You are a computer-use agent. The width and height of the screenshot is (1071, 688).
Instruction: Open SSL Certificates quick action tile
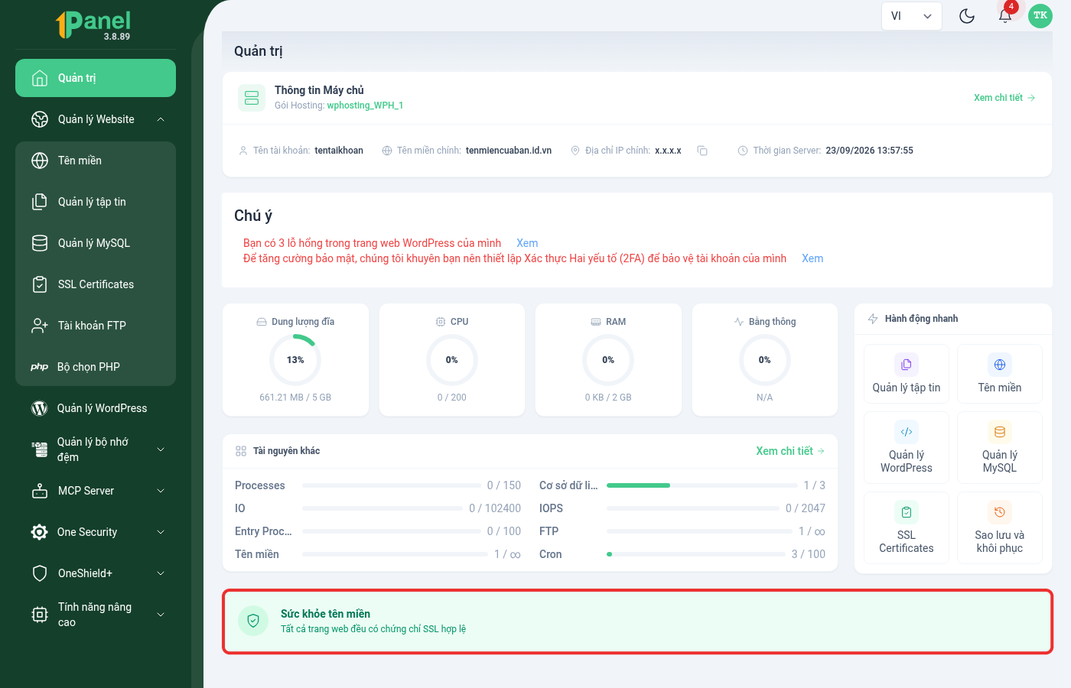(x=907, y=528)
